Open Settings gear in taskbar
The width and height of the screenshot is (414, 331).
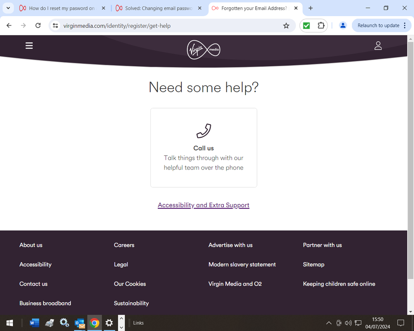(x=109, y=323)
